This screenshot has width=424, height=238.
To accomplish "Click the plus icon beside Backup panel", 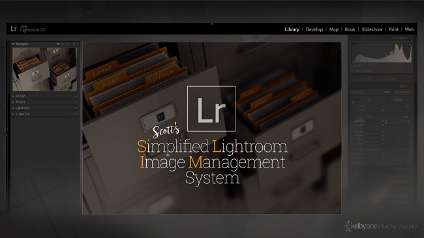I will [x=76, y=96].
